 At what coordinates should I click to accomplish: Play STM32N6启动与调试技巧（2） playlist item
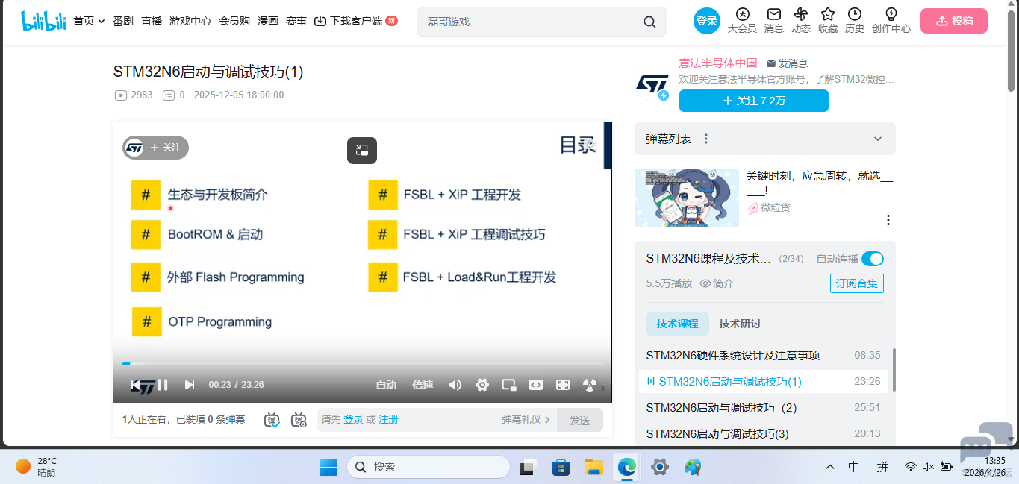tap(764, 407)
